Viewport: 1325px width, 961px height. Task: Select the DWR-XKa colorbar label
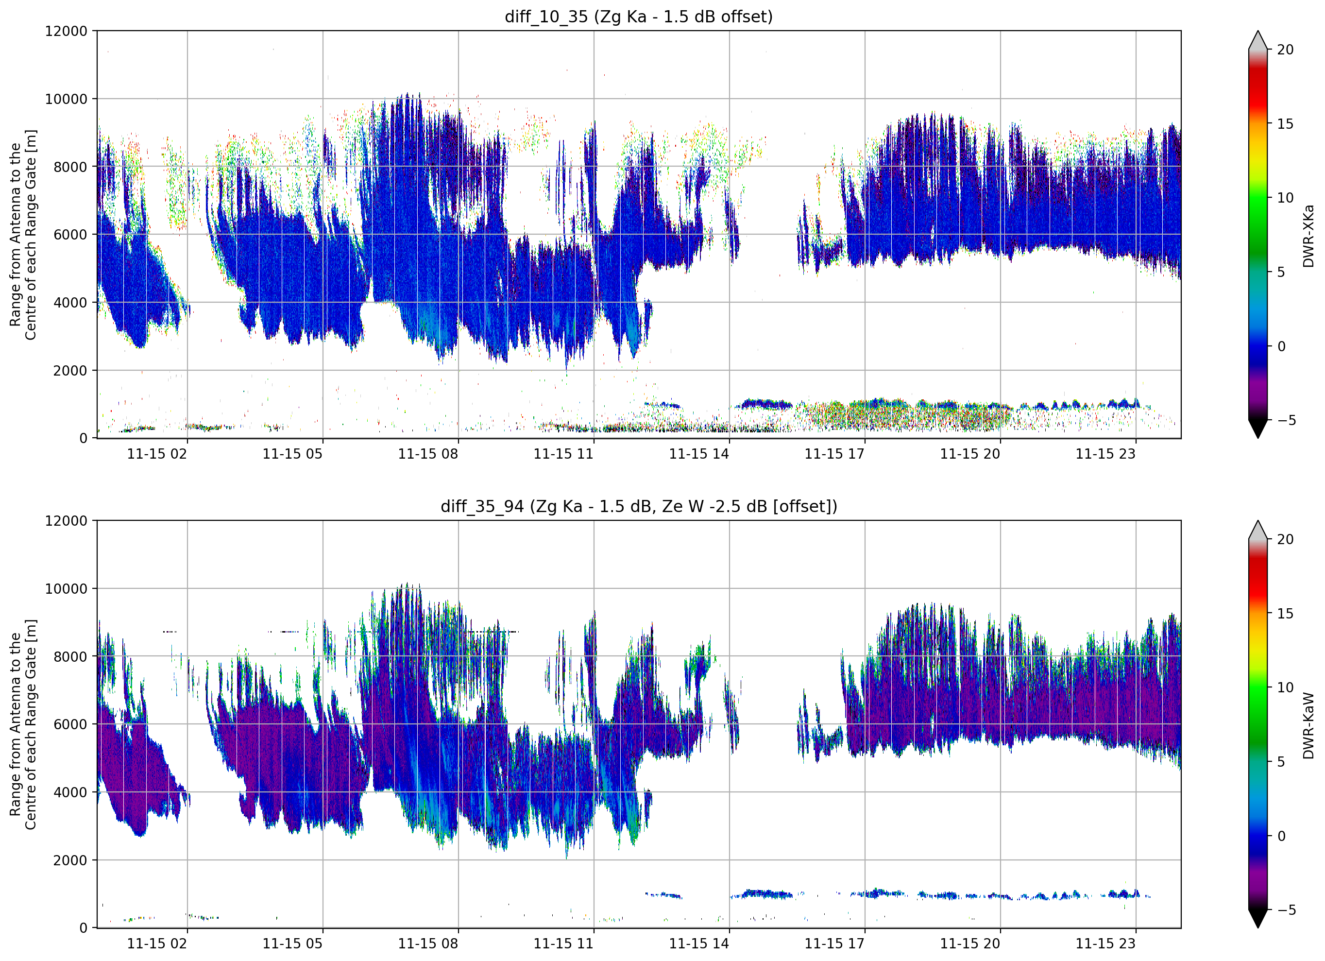[x=1308, y=236]
